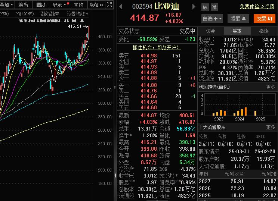Viewport: 278px width, 201px height.
Task: Click 换手 value 1.20%
Action: (150, 135)
